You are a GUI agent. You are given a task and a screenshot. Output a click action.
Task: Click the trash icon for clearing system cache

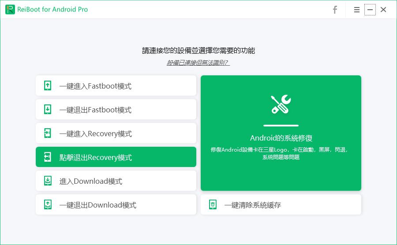[213, 205]
